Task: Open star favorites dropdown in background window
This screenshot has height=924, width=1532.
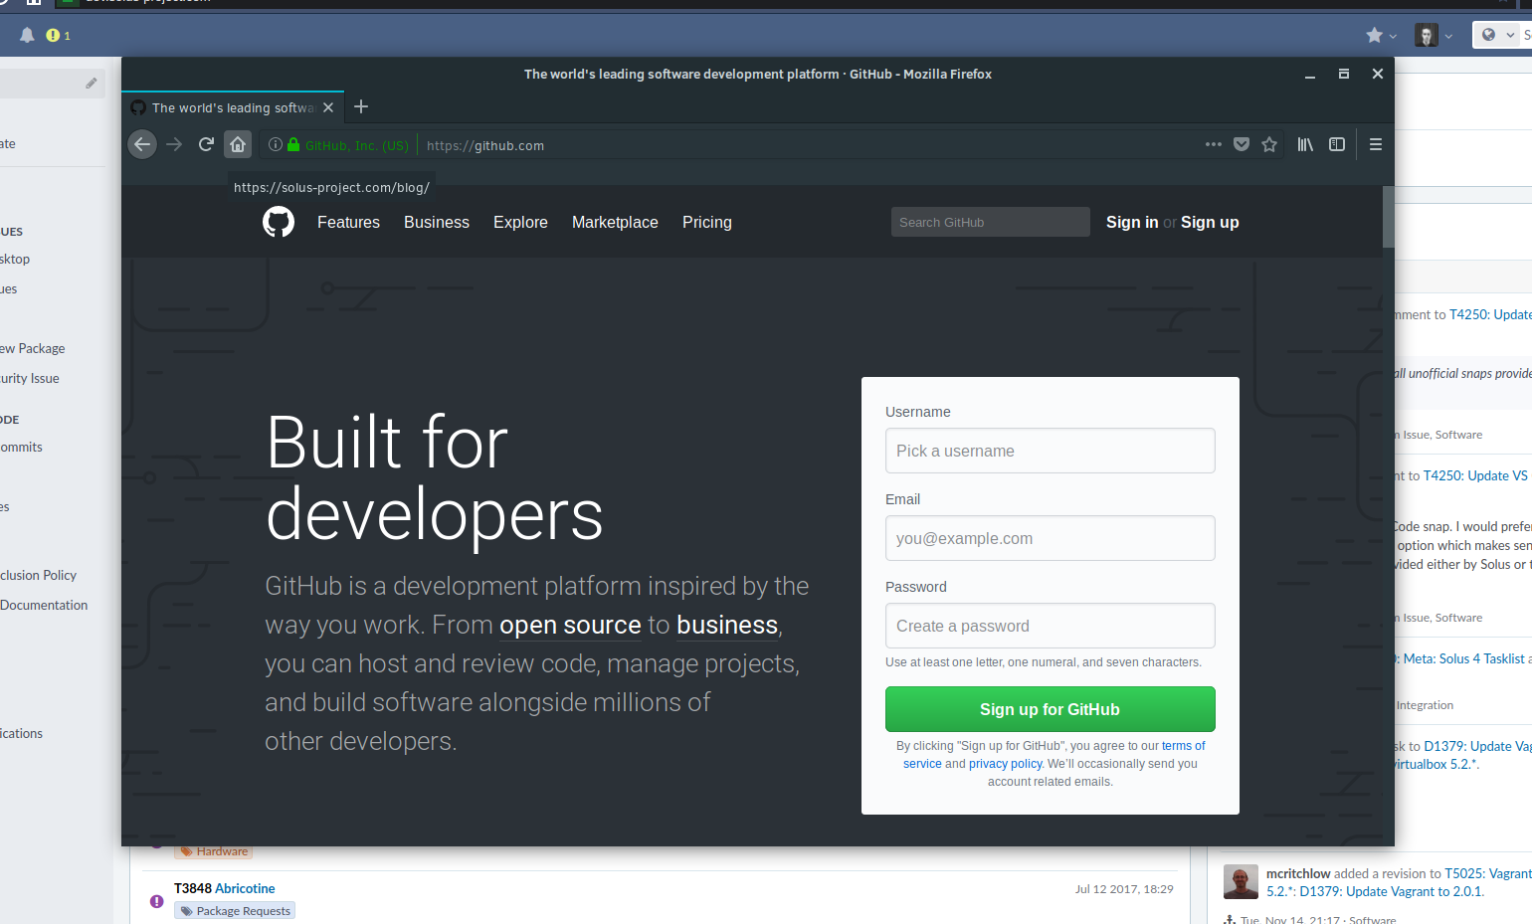Action: point(1381,35)
